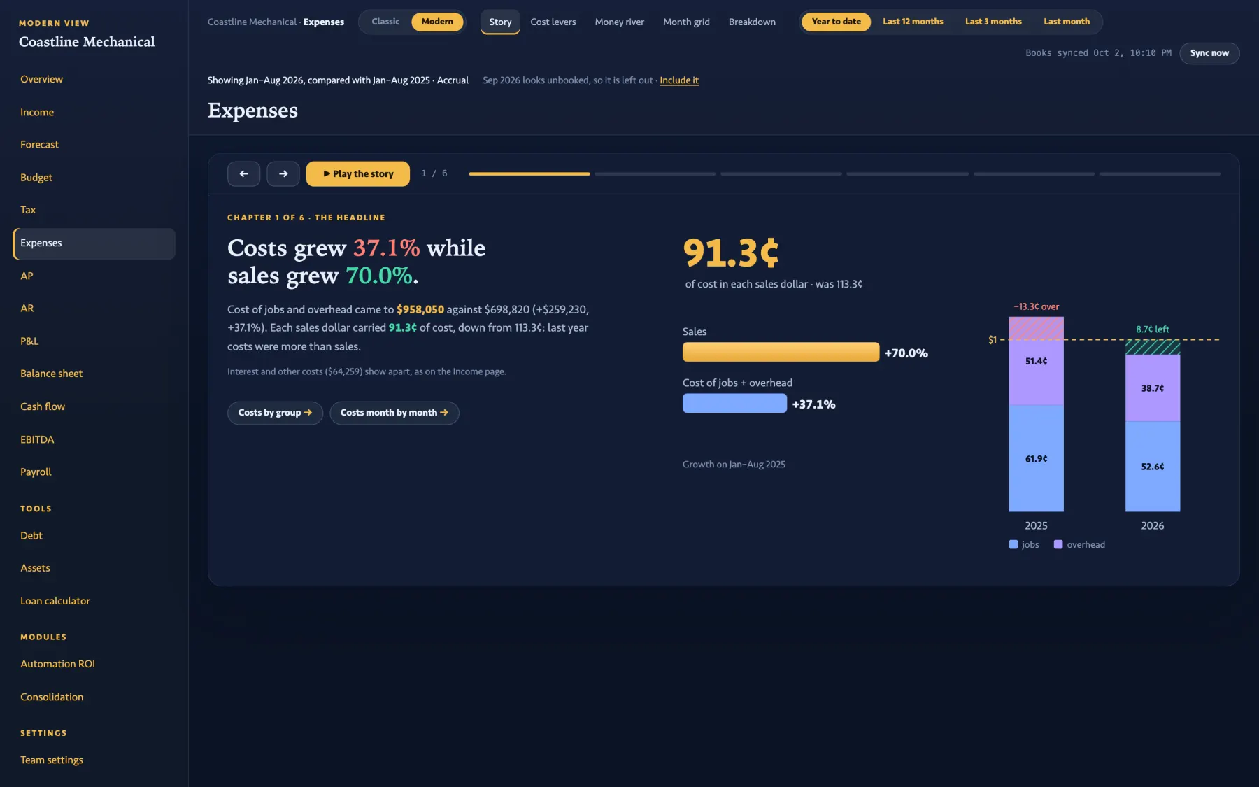The image size is (1259, 787).
Task: Select Year to date period
Action: pyautogui.click(x=836, y=22)
